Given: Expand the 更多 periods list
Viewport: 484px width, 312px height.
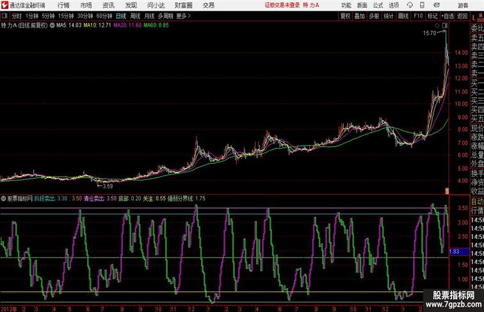Looking at the screenshot, I should (183, 16).
